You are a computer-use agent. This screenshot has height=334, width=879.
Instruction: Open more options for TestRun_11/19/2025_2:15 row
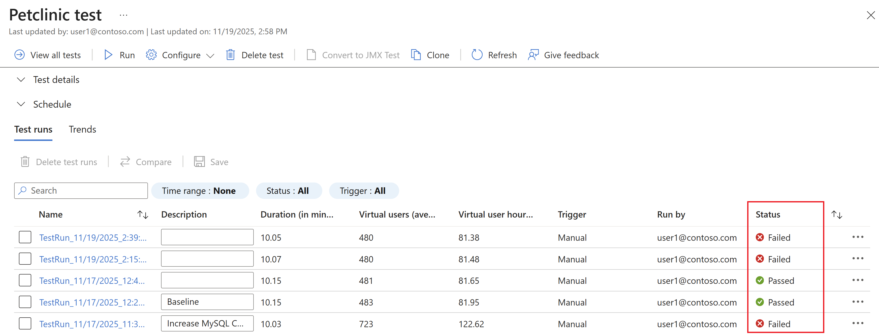click(x=858, y=259)
